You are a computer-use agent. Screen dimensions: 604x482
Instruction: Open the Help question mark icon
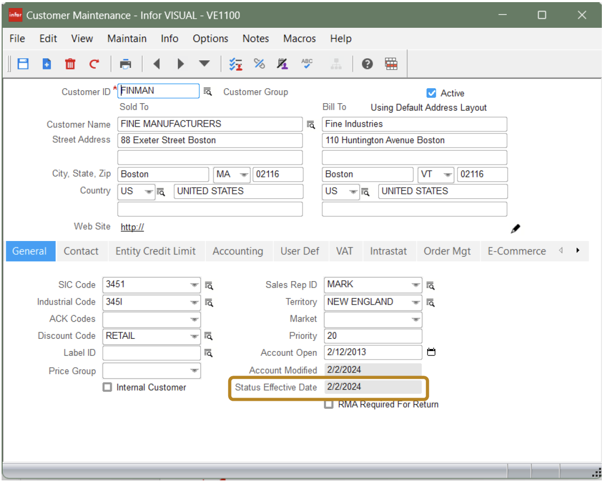367,64
